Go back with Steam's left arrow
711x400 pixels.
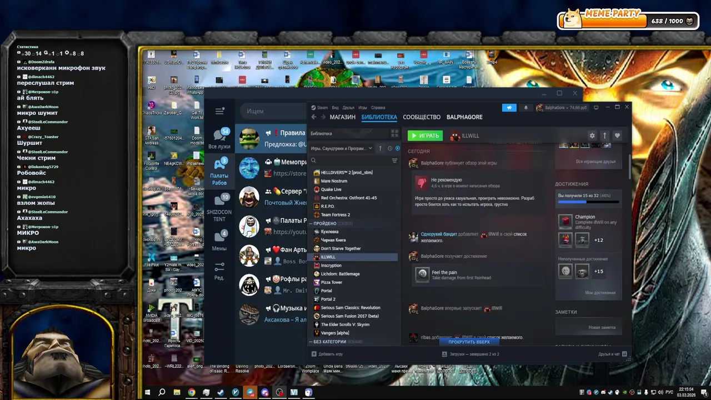[x=314, y=117]
